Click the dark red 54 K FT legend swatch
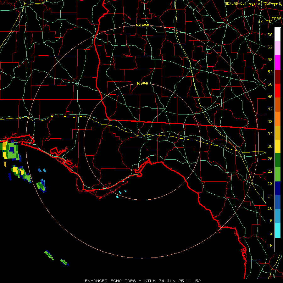 278,77
